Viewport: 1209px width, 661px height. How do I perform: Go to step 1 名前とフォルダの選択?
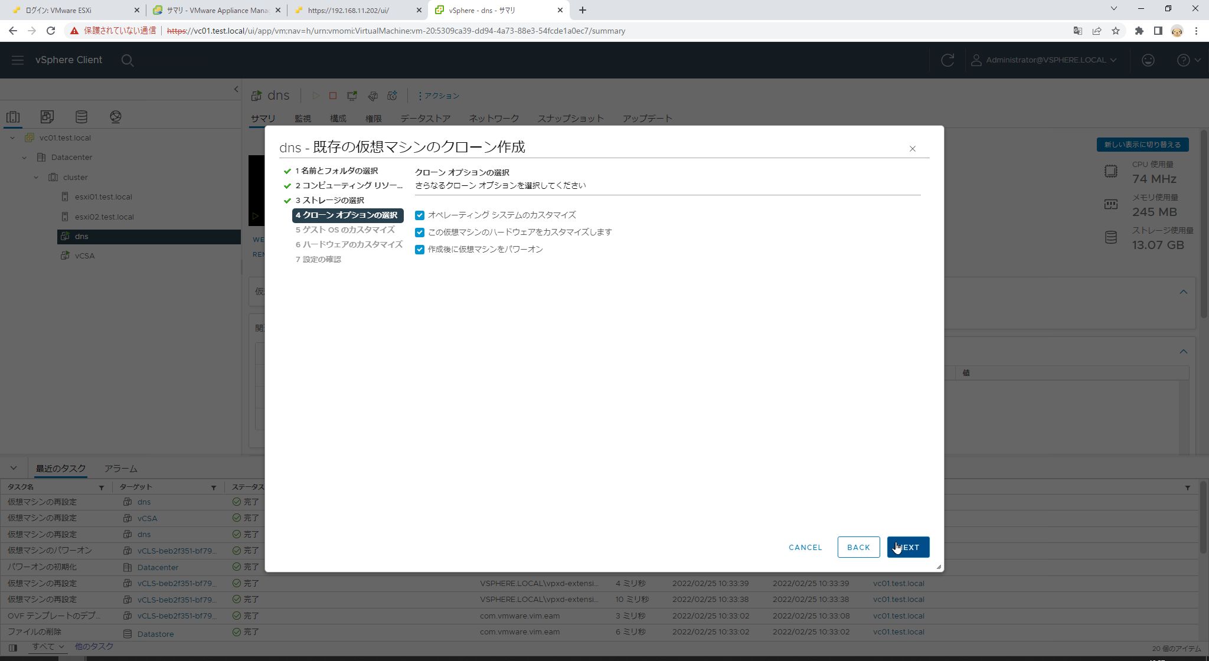pos(336,171)
